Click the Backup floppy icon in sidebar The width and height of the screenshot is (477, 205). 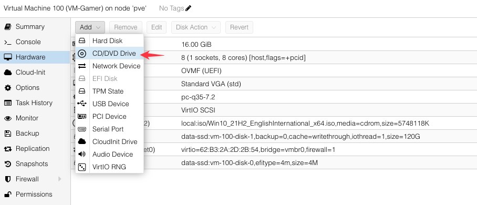(7, 134)
